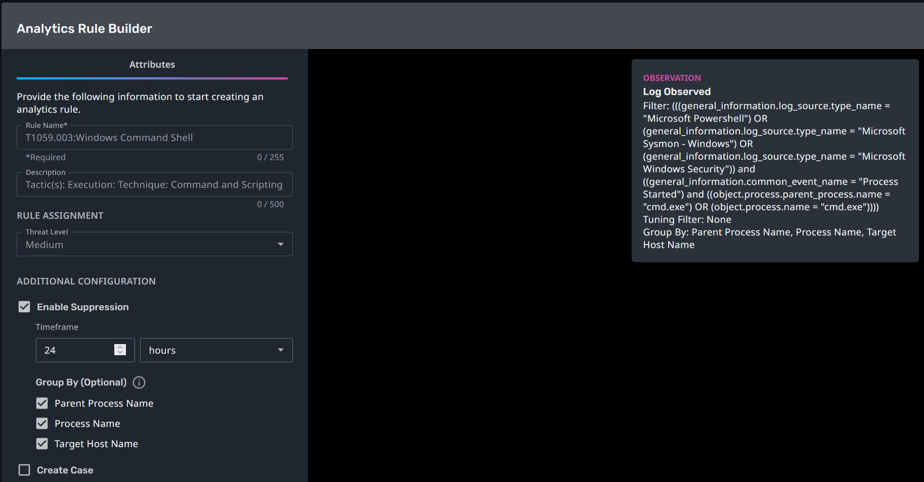Open the Attributes tab

coord(152,65)
